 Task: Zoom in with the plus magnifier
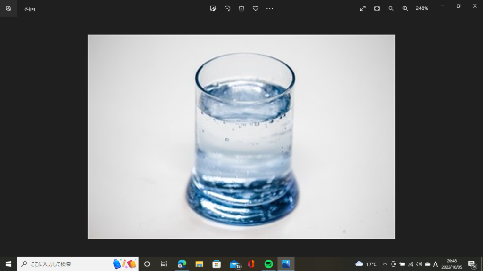[x=405, y=8]
